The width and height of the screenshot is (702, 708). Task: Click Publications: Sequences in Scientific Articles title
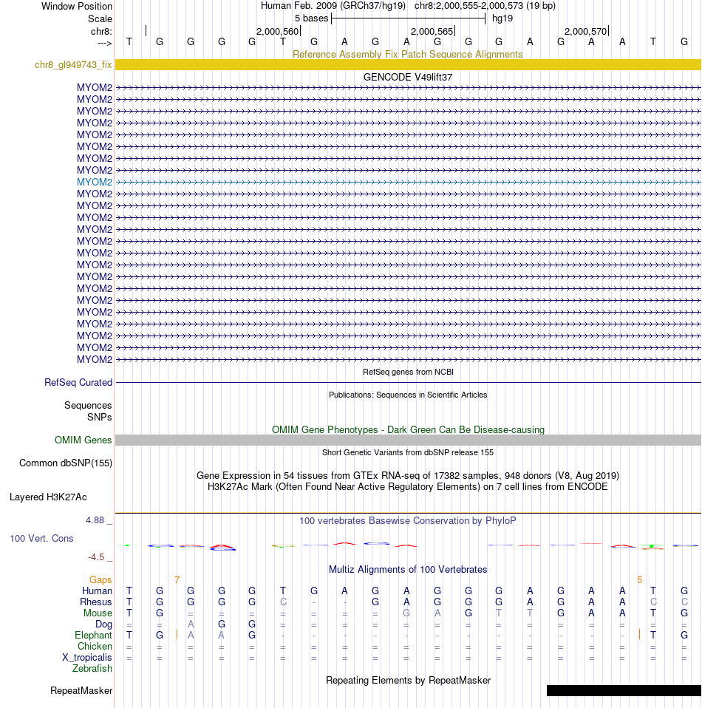408,395
